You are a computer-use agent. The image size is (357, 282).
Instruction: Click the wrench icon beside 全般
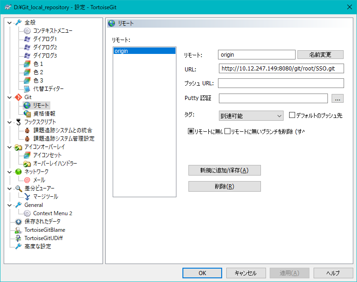pos(18,22)
